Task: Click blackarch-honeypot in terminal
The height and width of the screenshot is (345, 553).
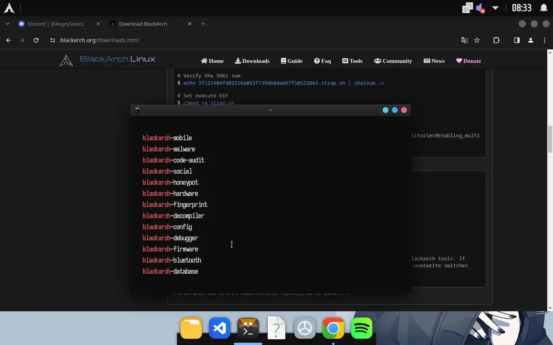Action: [170, 182]
